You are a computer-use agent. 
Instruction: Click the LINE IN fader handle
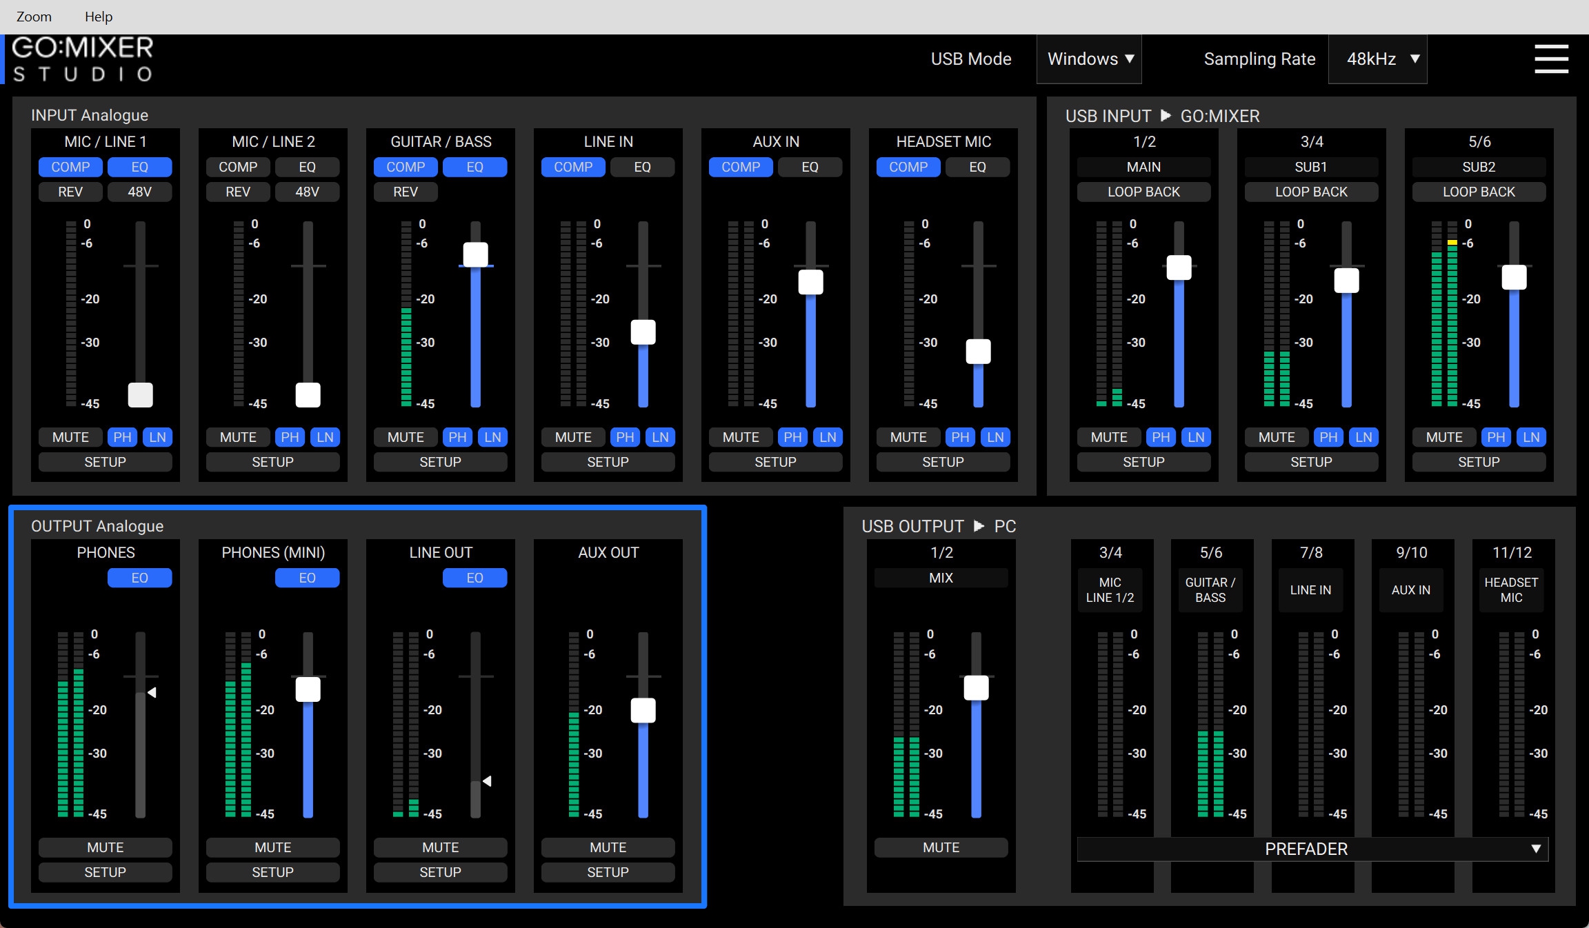coord(643,332)
